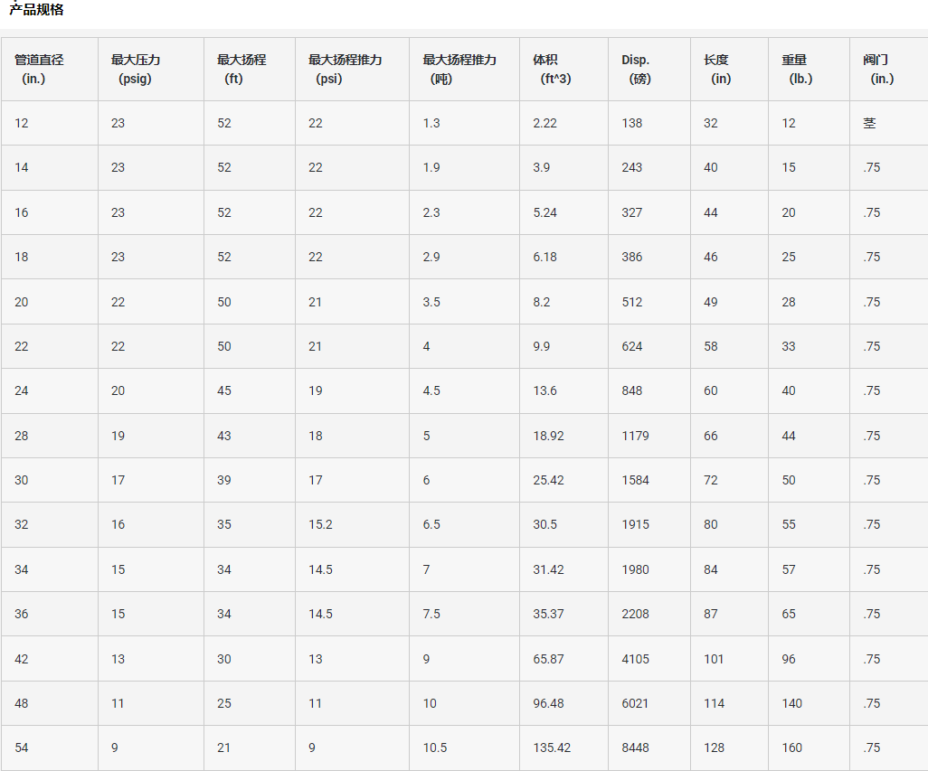Select the 最大扬程推力 (吨) column header
This screenshot has width=928, height=771.
(x=465, y=70)
